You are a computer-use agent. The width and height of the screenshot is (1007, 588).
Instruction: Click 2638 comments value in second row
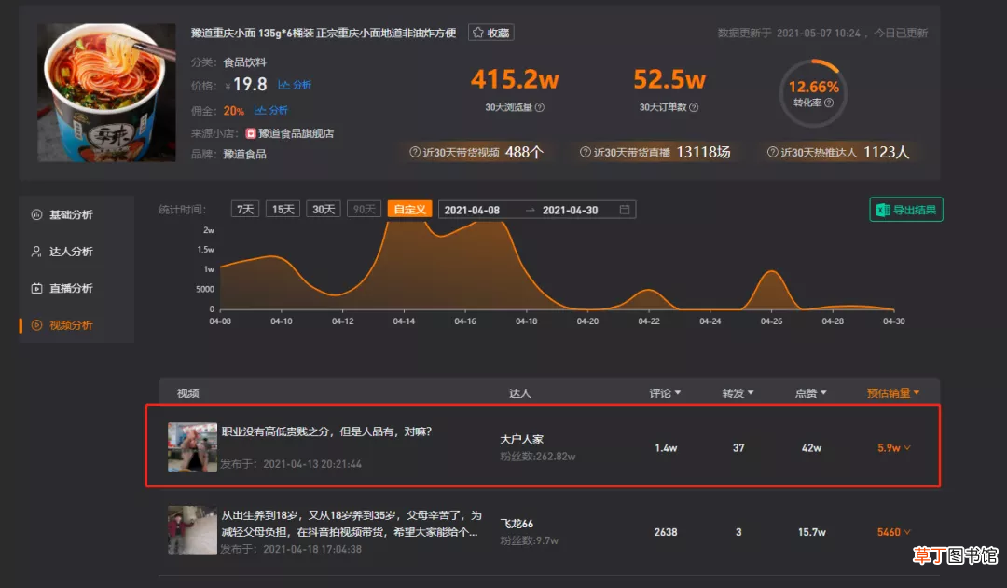click(666, 532)
